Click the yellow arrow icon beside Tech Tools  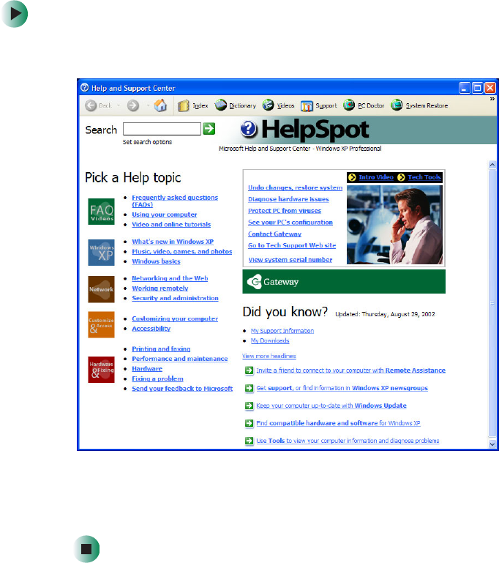tap(401, 177)
